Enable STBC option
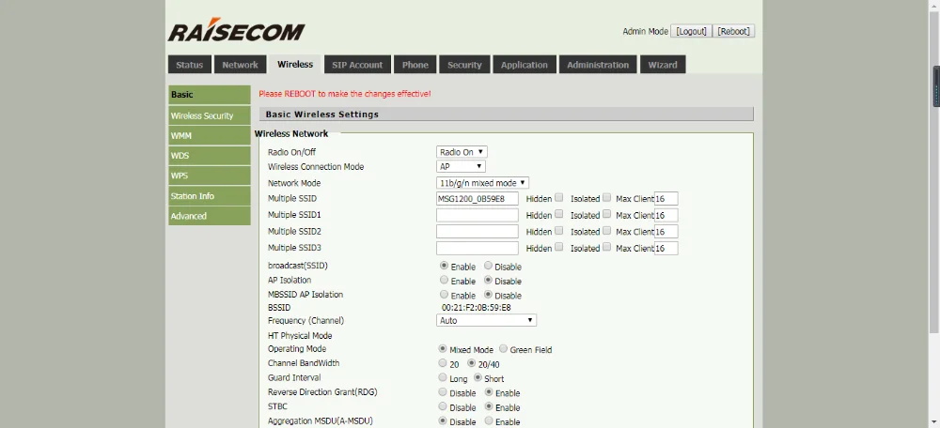940x428 pixels. coord(489,406)
